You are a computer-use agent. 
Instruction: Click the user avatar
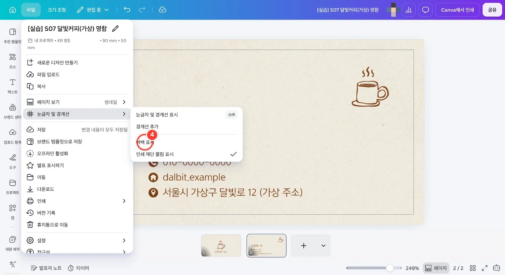[393, 10]
